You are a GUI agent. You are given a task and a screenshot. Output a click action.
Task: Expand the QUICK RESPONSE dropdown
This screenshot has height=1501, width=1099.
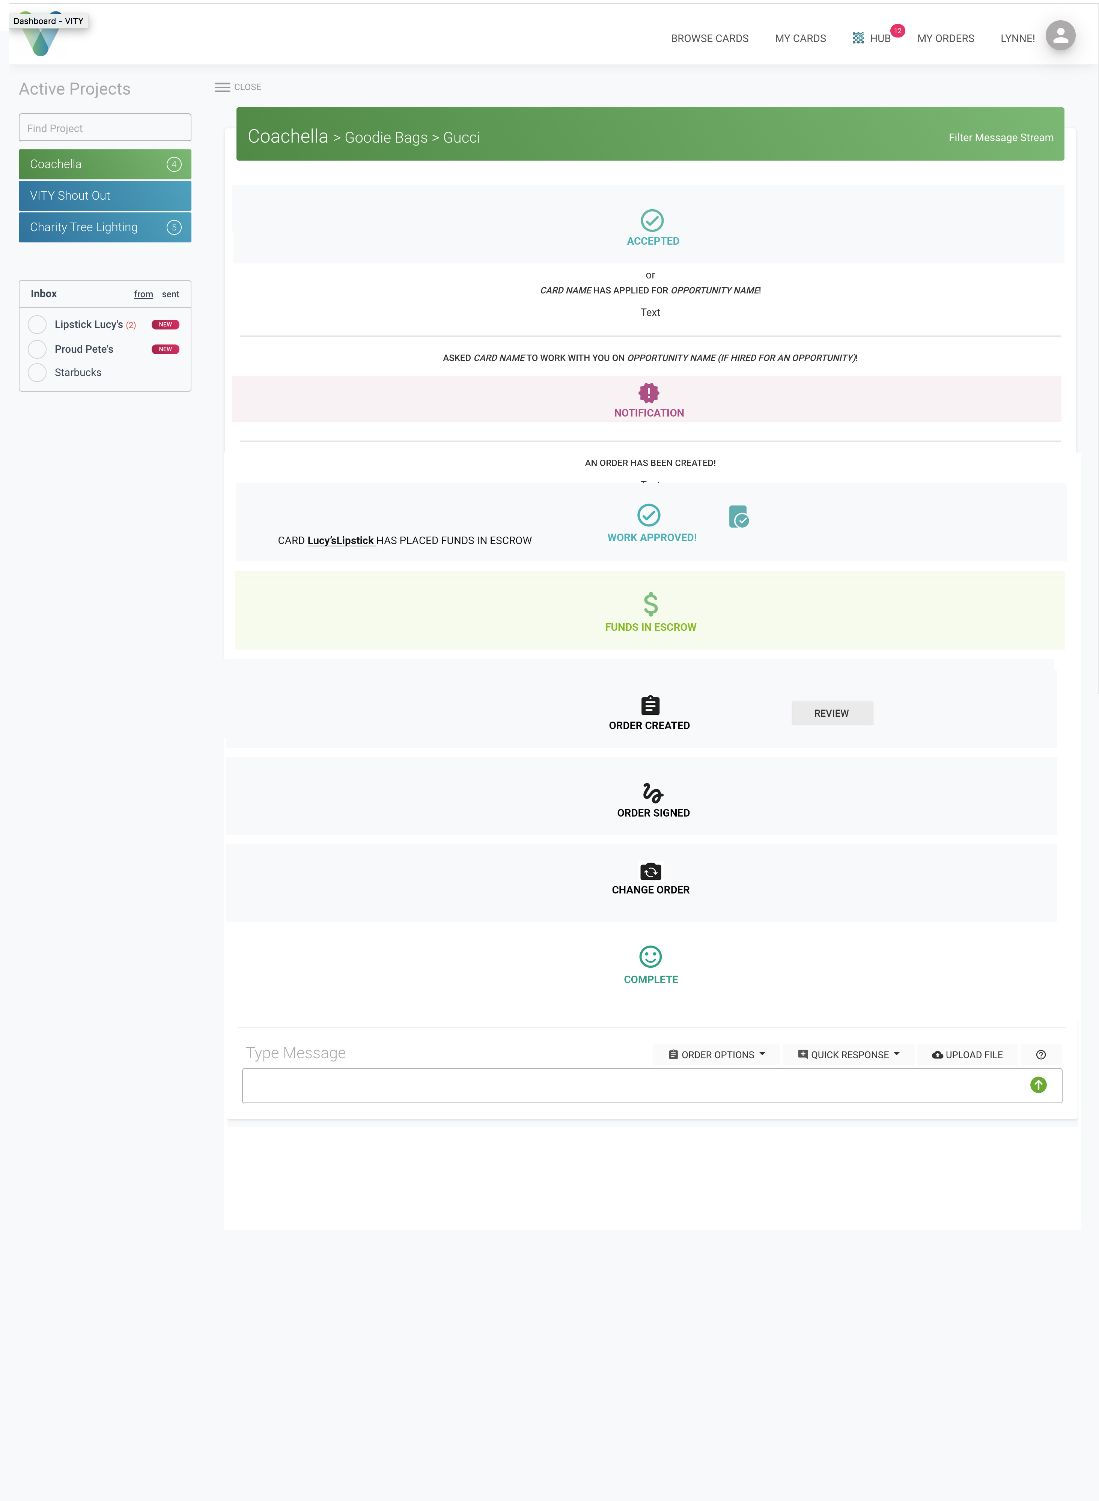coord(848,1055)
